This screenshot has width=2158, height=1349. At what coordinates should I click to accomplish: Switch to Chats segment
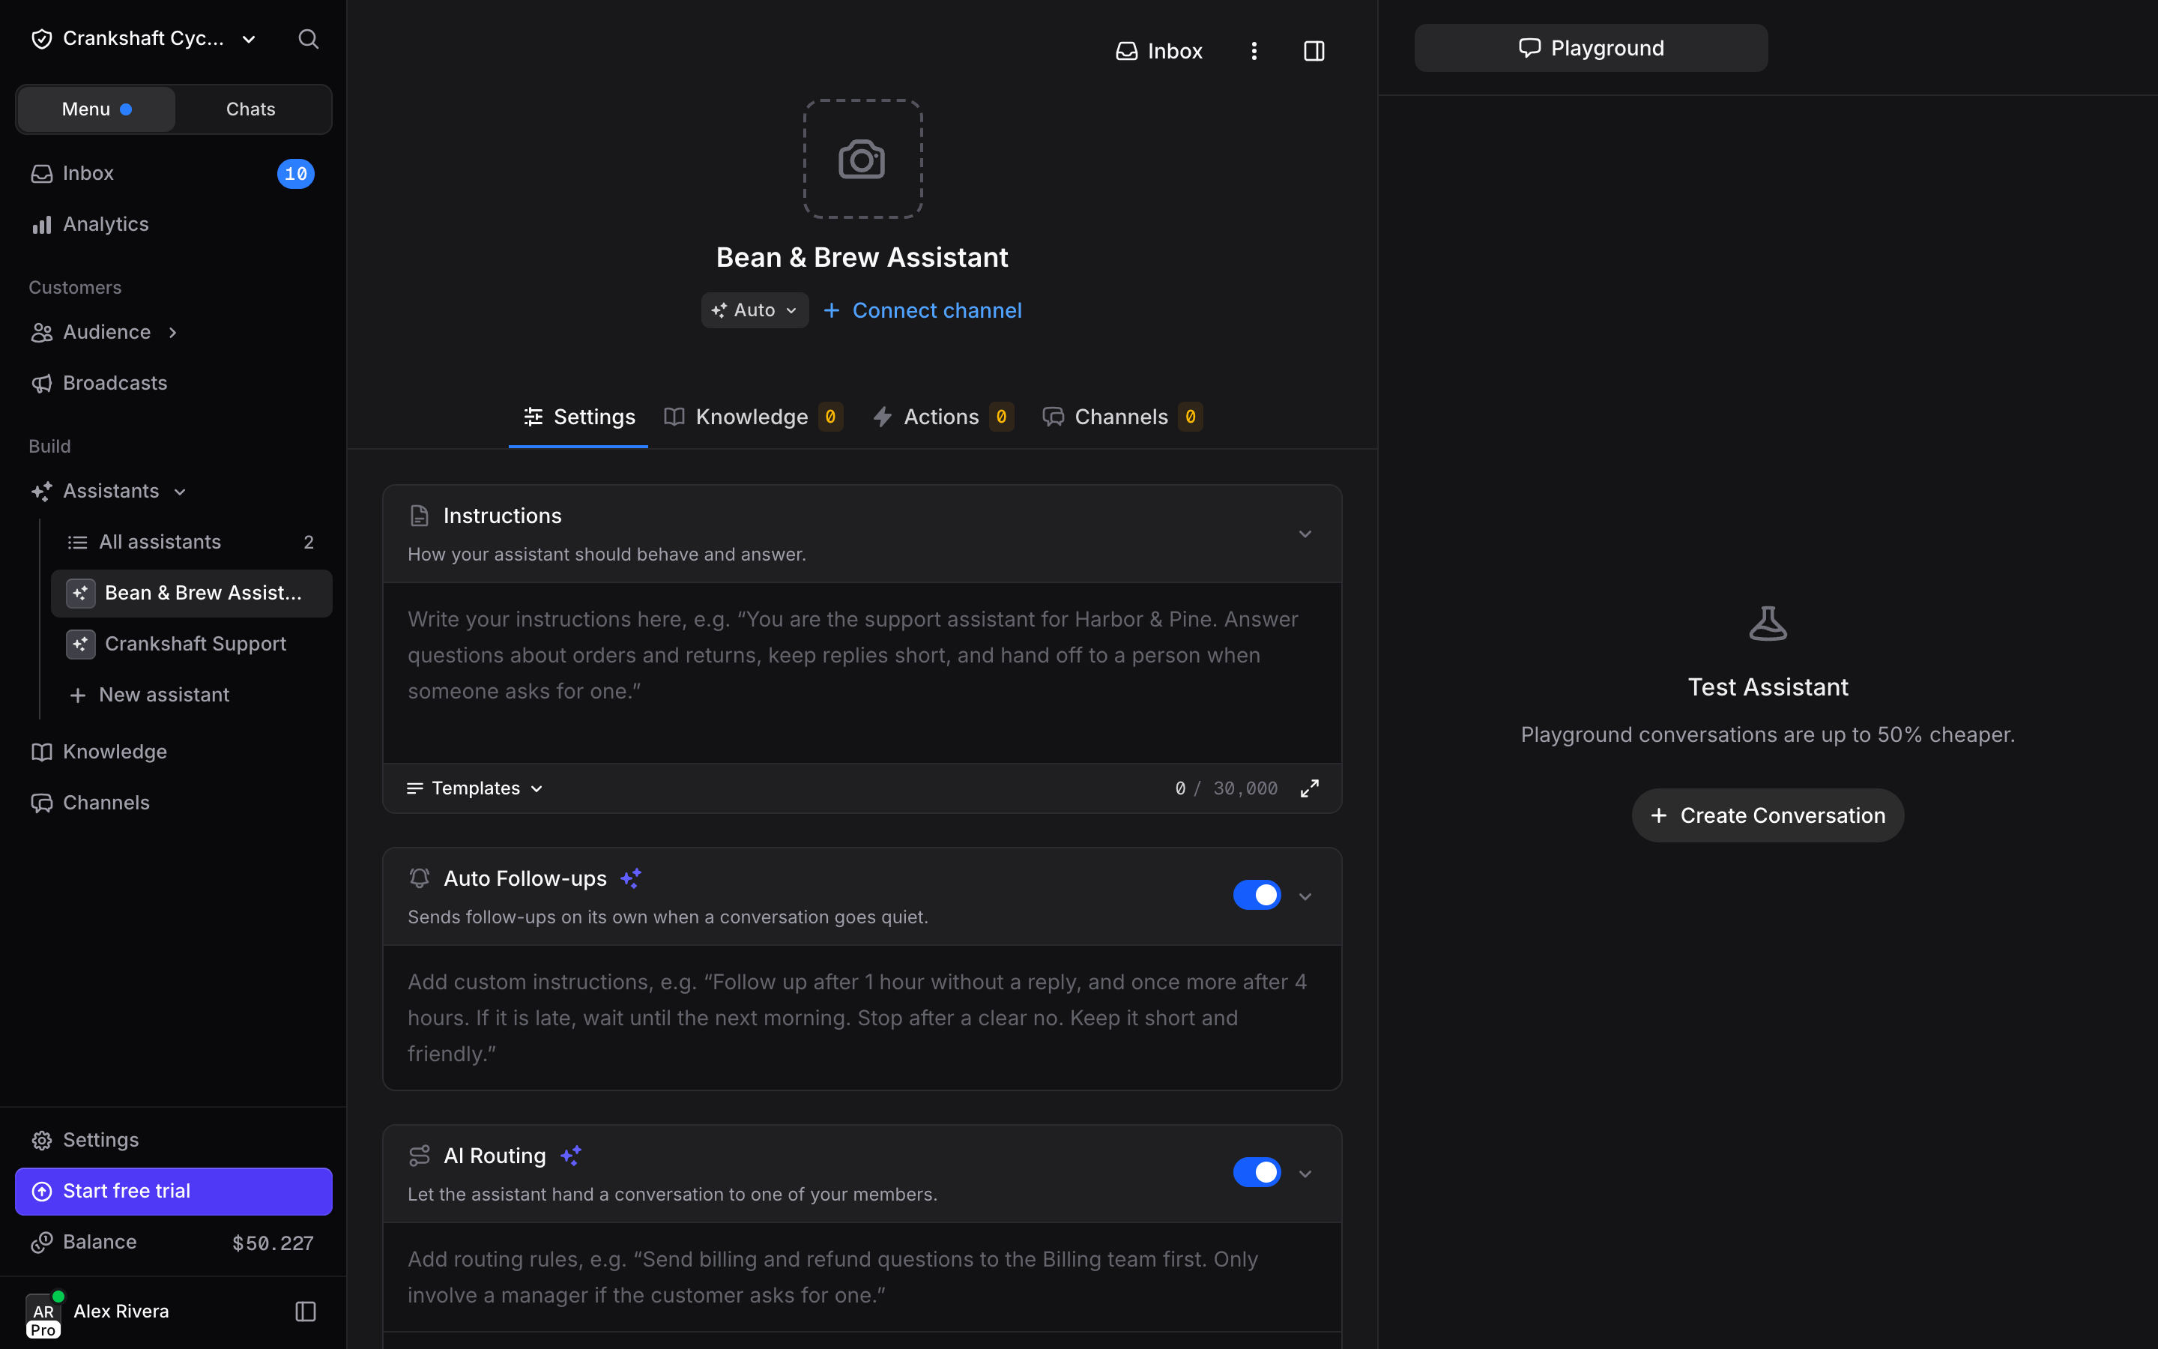point(250,109)
